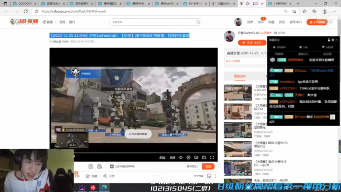The height and width of the screenshot is (192, 341).
Task: Send the danmaku with the orange 发送 button
Action: coord(208,166)
